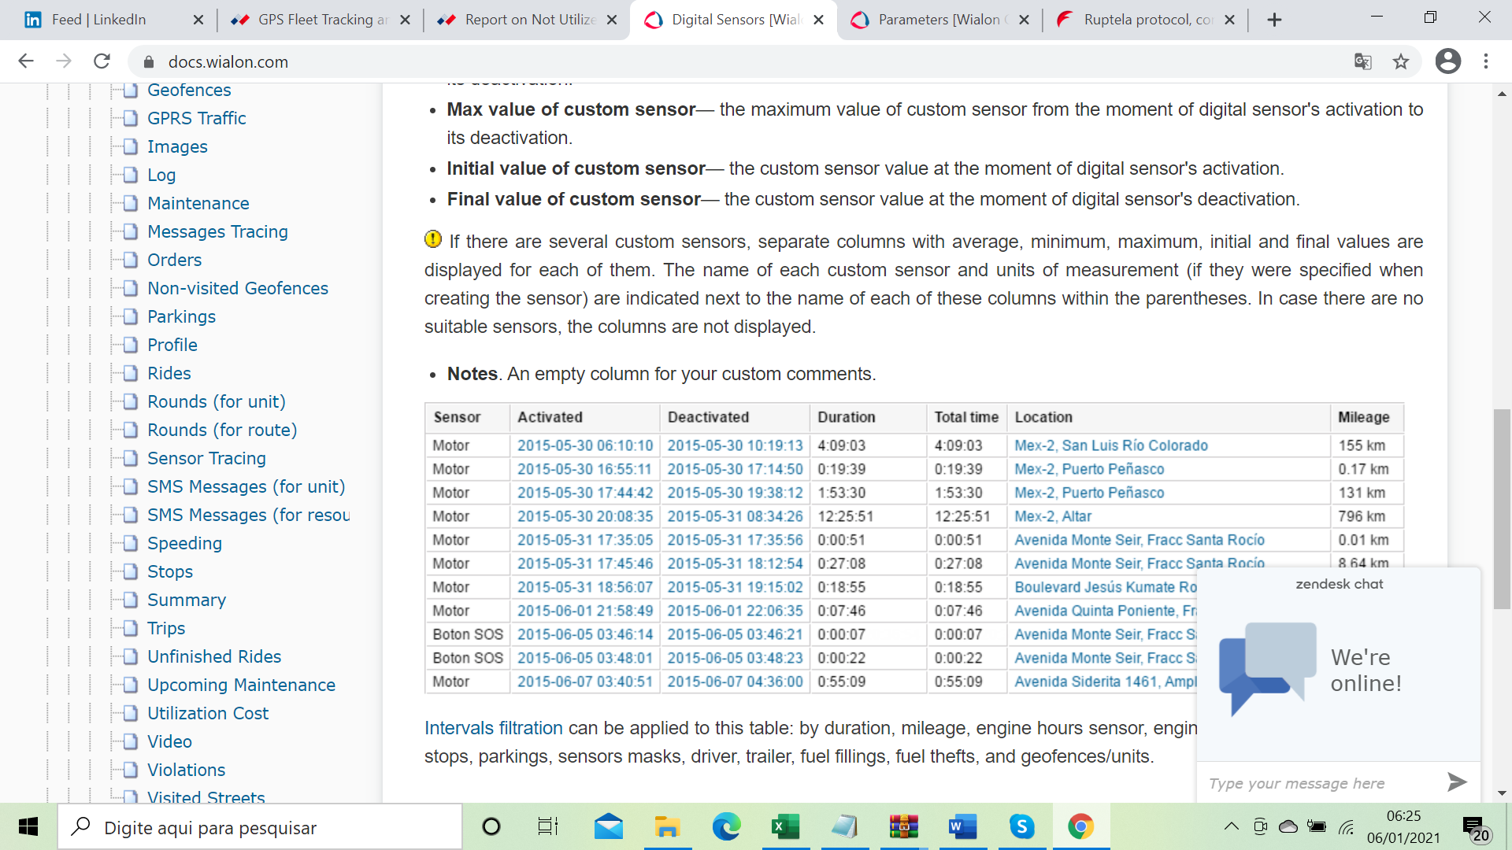This screenshot has height=850, width=1512.
Task: Open the Intervals filtration link
Action: pos(493,728)
